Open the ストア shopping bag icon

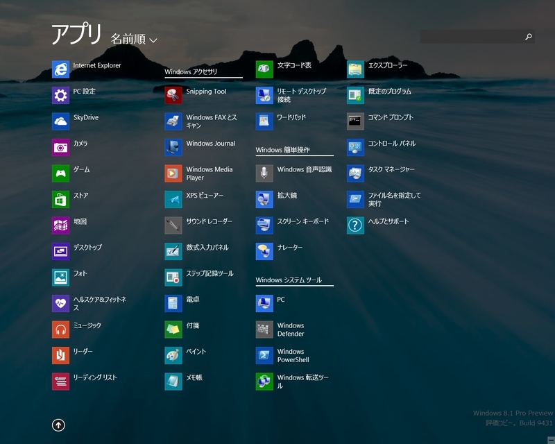coord(60,199)
